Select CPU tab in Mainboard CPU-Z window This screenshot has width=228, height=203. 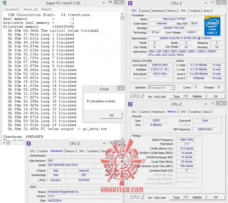pos(32,151)
